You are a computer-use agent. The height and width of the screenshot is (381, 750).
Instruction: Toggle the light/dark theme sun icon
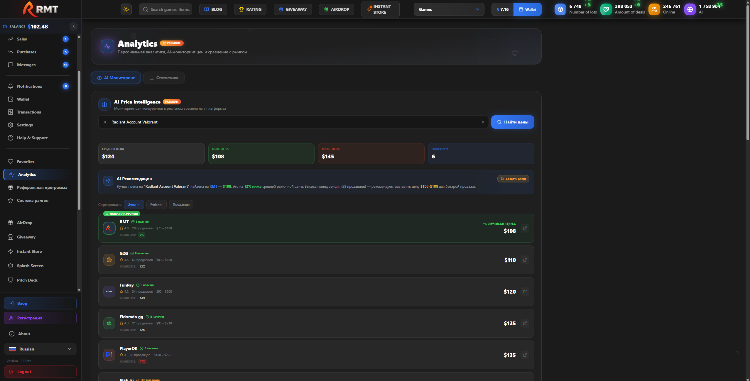pos(126,9)
